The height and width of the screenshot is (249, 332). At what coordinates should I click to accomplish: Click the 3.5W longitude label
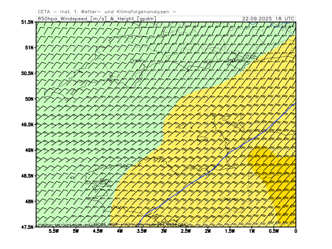[x=142, y=231]
